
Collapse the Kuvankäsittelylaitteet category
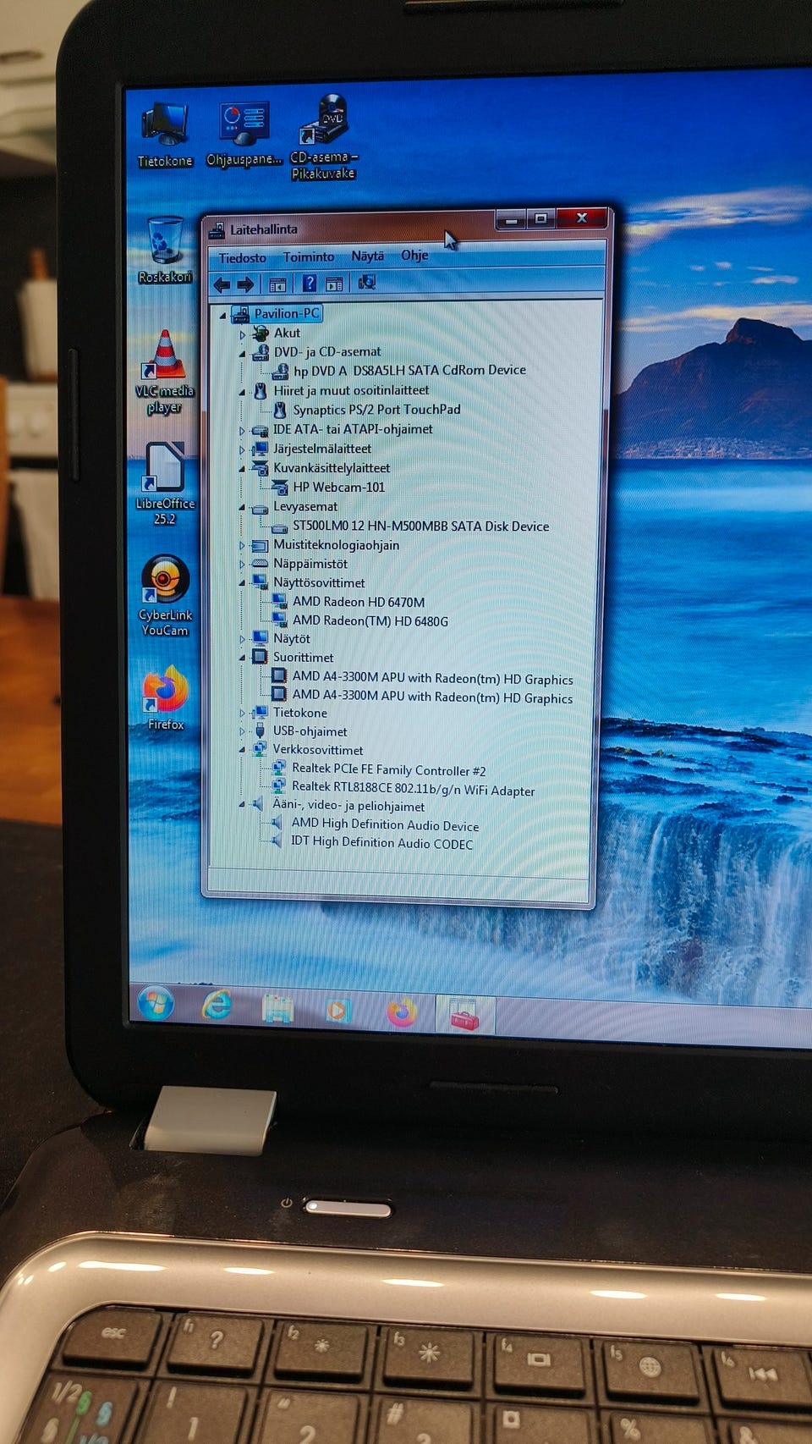pyautogui.click(x=242, y=470)
